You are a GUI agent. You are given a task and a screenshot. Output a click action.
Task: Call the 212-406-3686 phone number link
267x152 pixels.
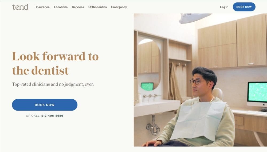[x=52, y=116]
